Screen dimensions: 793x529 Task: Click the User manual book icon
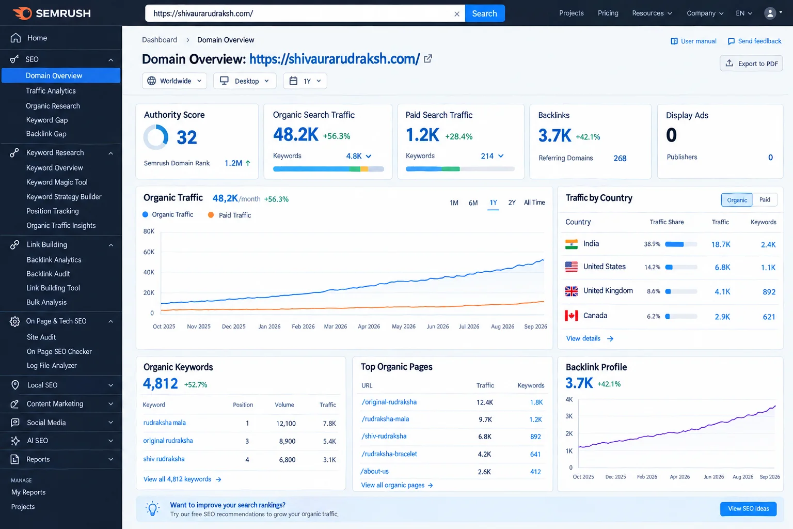coord(674,41)
